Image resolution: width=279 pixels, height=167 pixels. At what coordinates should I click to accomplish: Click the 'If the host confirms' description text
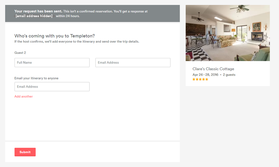point(77,42)
